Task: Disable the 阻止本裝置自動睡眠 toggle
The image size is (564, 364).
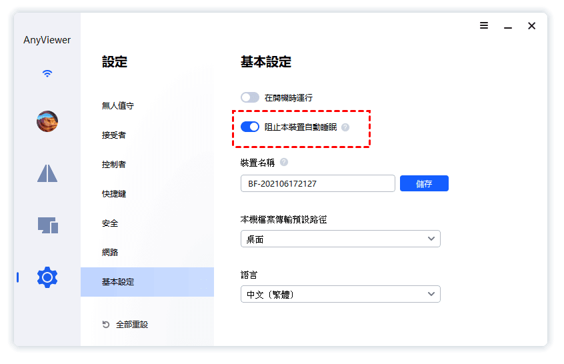Action: pos(250,127)
